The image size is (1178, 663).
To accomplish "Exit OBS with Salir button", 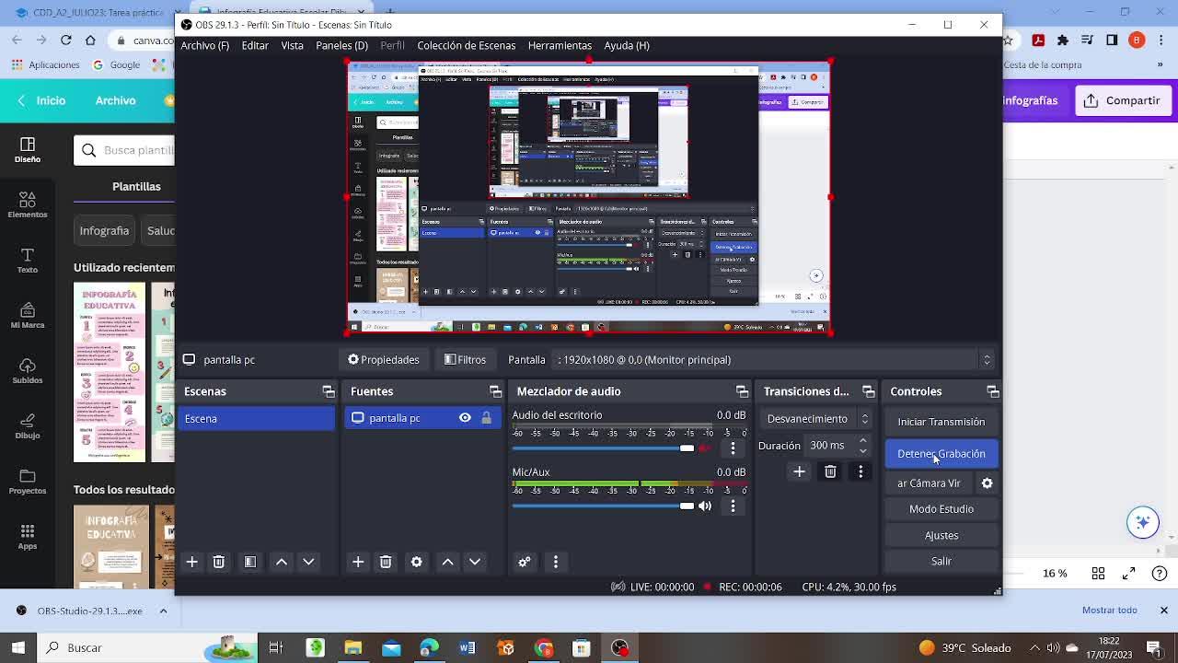I will 941,561.
